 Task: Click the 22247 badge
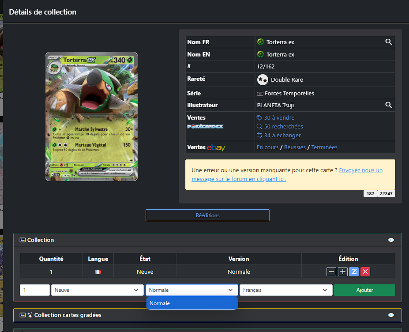pos(386,194)
